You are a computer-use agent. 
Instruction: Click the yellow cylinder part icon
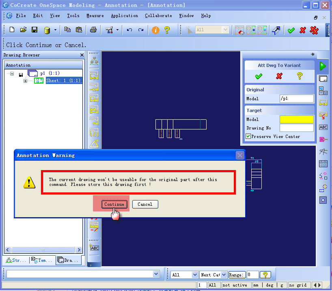click(47, 30)
